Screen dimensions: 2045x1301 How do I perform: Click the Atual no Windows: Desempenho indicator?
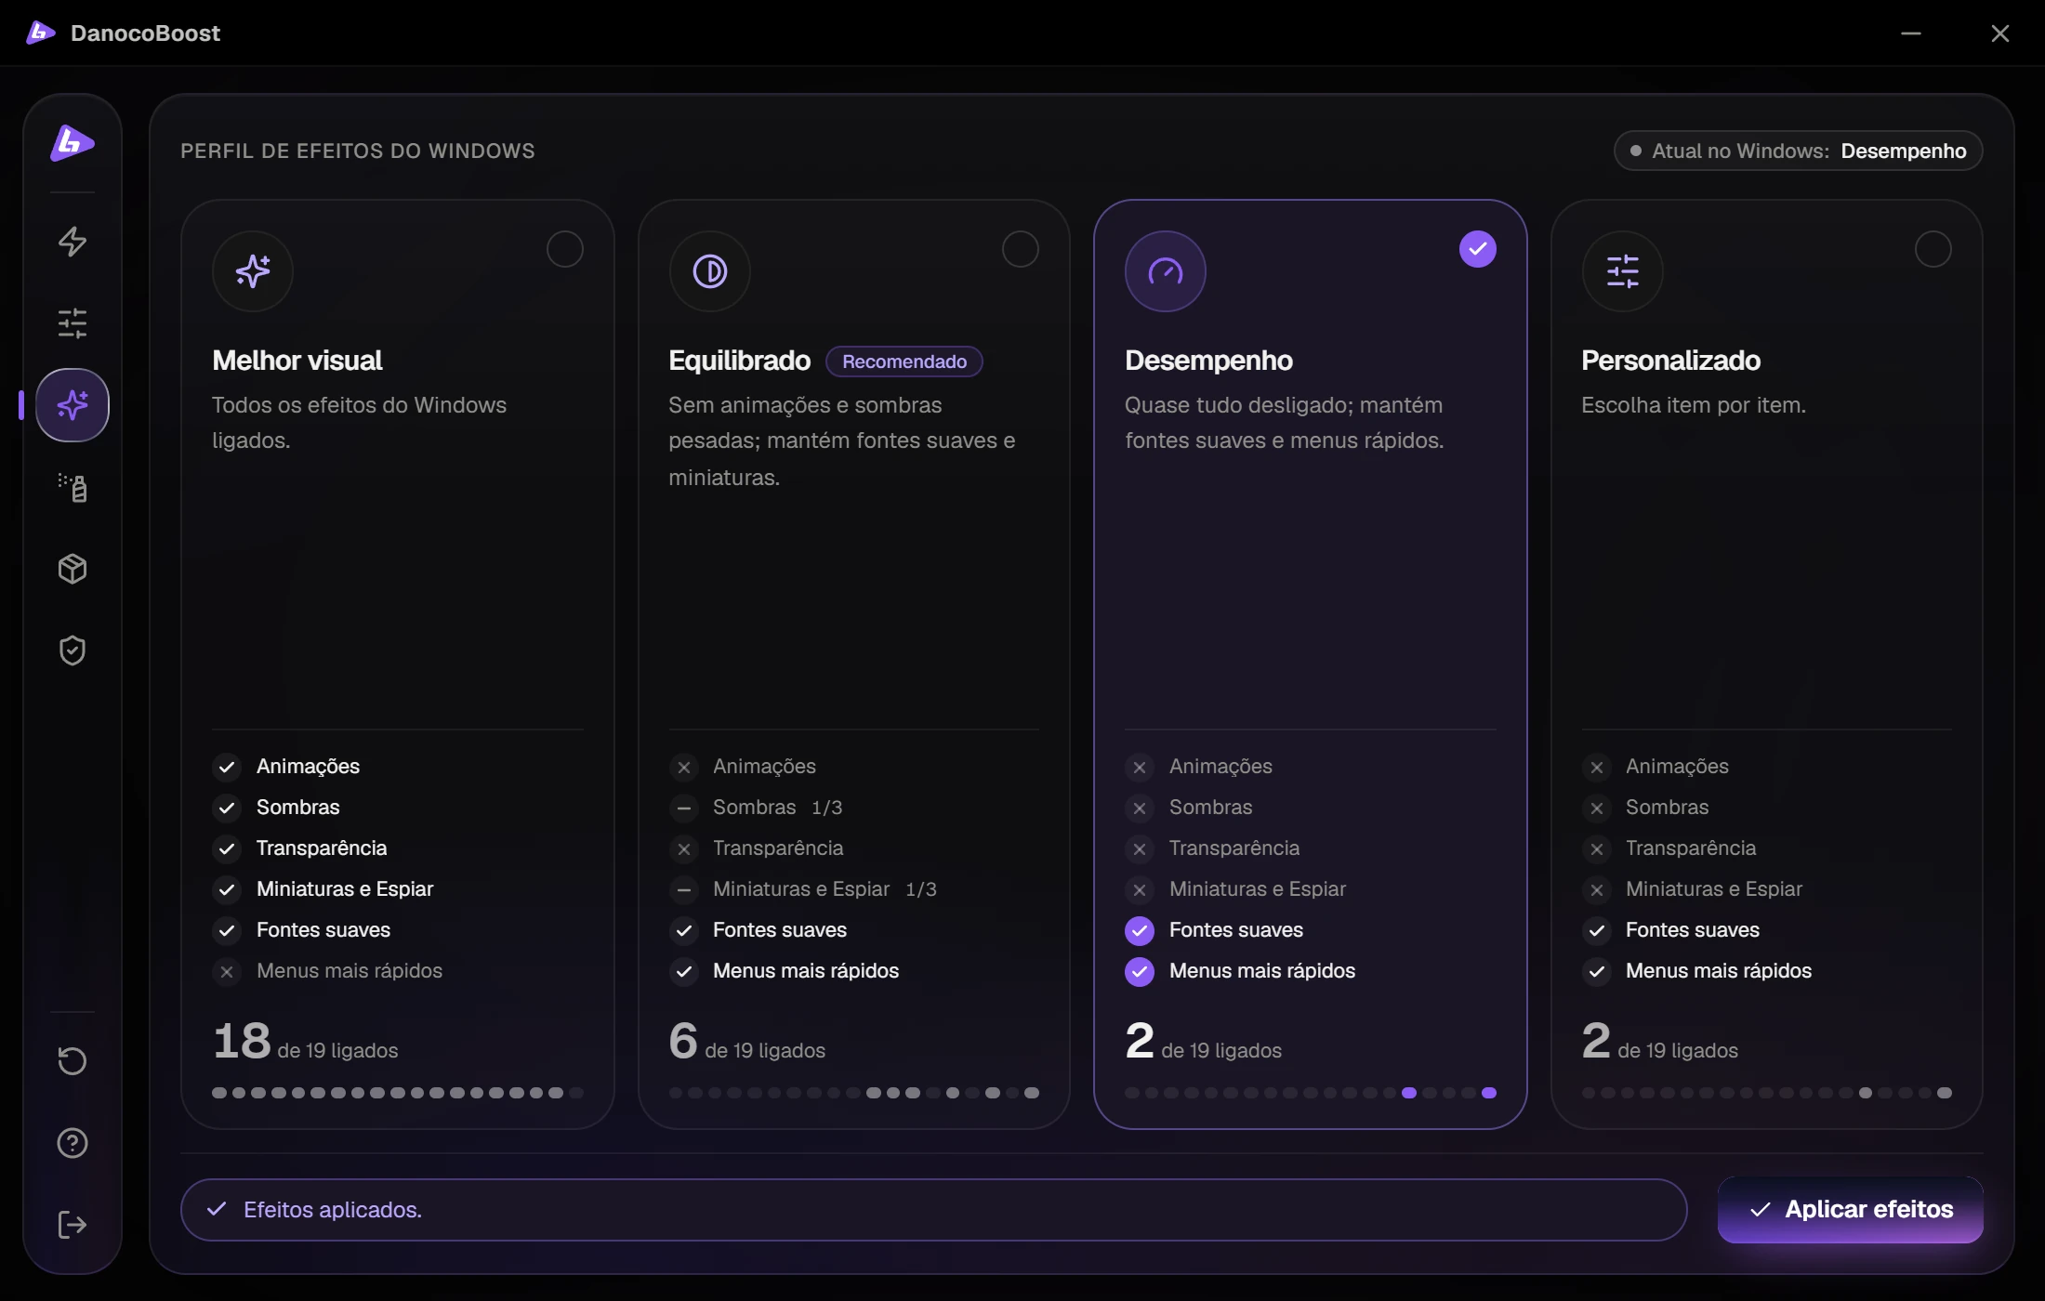pos(1799,151)
